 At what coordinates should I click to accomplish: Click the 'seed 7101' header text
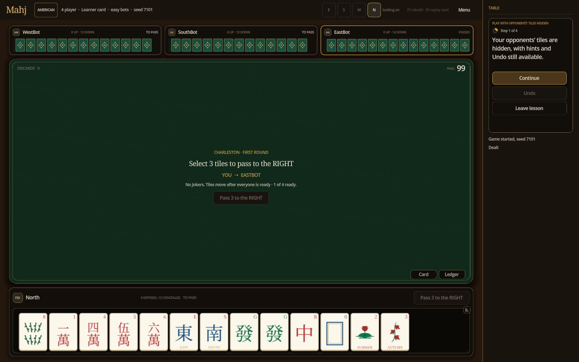(143, 10)
